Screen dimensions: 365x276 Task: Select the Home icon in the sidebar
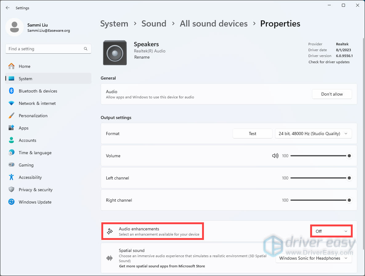pos(12,66)
